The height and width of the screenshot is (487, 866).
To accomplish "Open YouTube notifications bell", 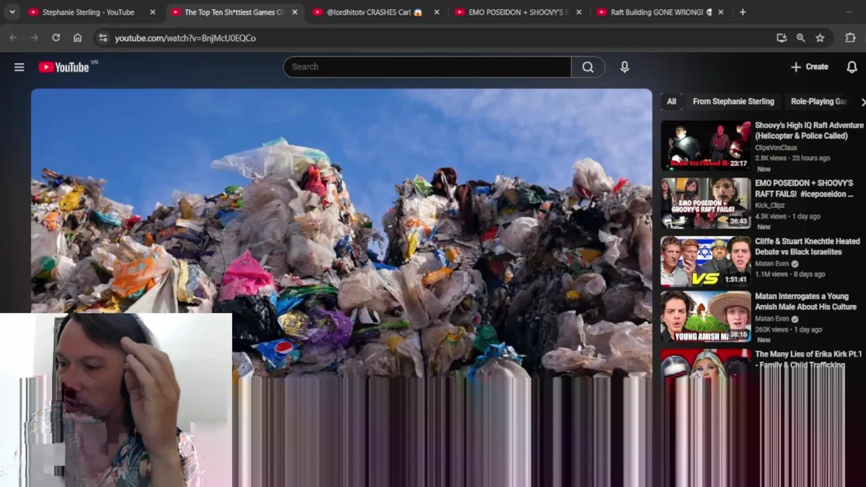I will (852, 67).
